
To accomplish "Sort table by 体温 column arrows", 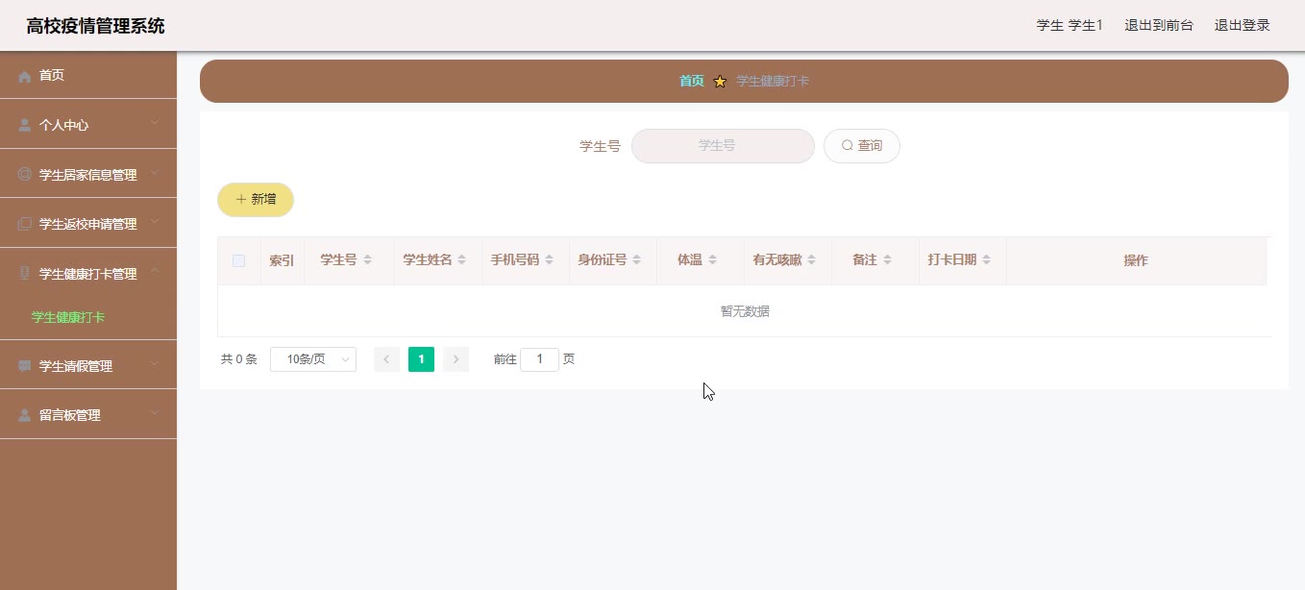I will tap(712, 260).
